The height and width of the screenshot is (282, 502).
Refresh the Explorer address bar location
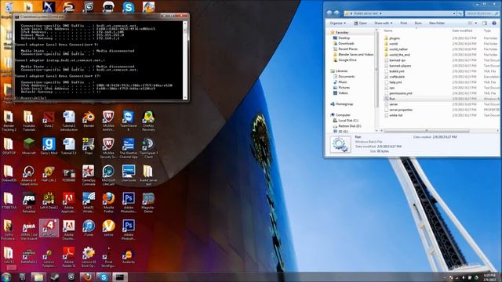click(460, 13)
